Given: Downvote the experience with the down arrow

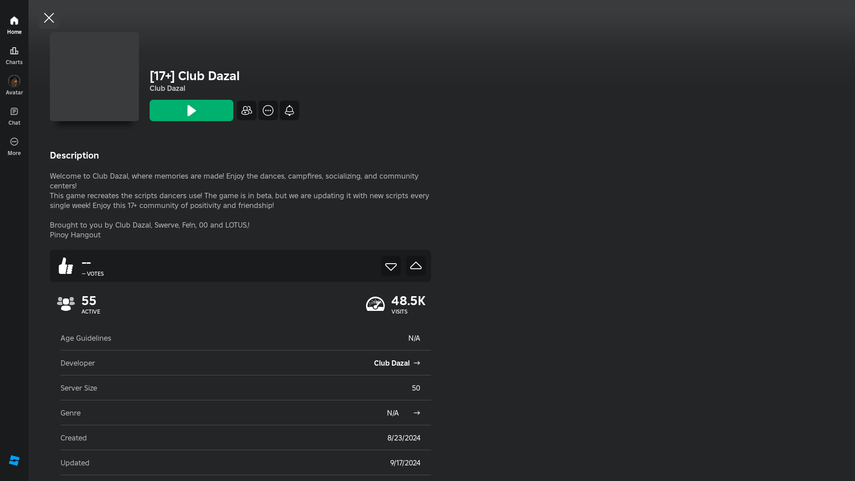Looking at the screenshot, I should [x=391, y=266].
